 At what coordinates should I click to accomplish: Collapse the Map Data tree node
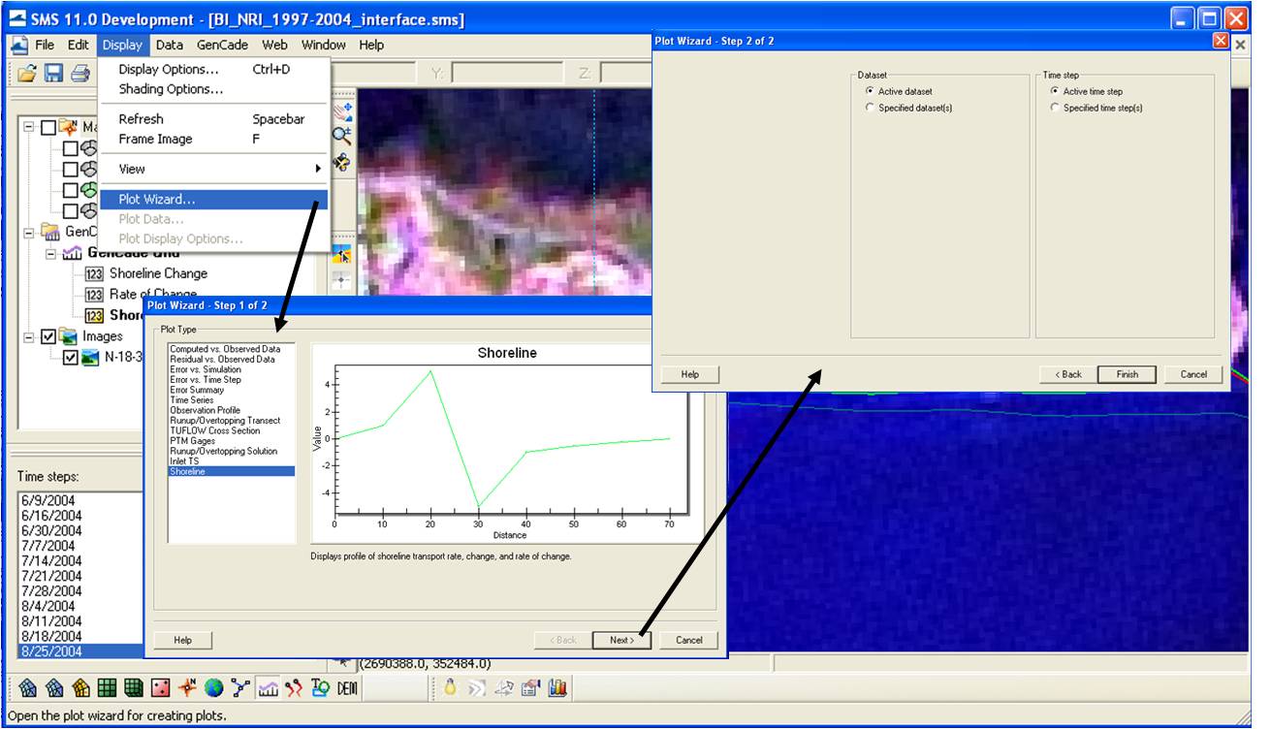click(30, 127)
